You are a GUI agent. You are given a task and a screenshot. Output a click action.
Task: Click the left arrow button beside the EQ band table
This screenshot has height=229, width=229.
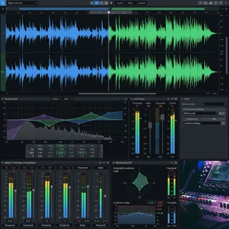27,151
